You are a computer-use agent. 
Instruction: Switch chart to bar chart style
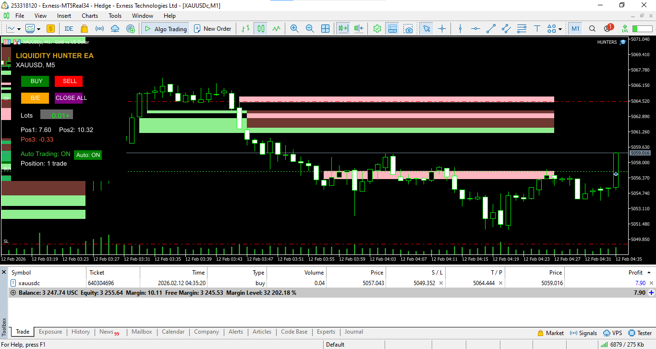245,29
